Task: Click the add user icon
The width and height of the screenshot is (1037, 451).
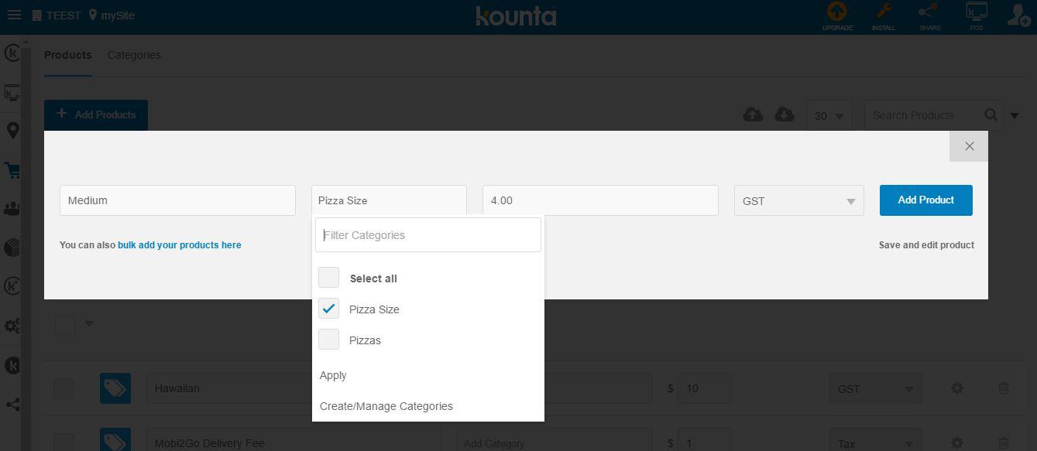Action: 1018,15
